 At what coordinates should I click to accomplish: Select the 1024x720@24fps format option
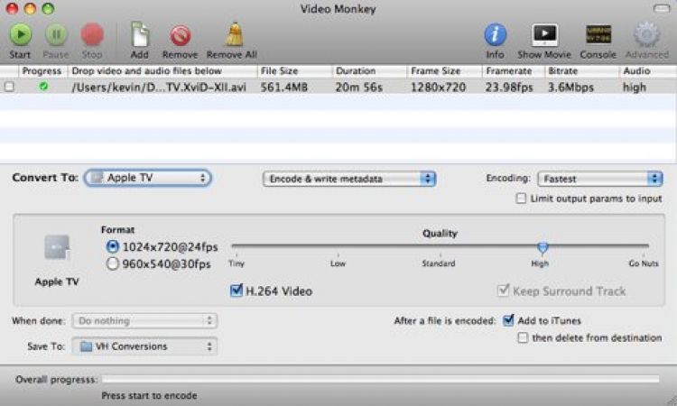(112, 247)
